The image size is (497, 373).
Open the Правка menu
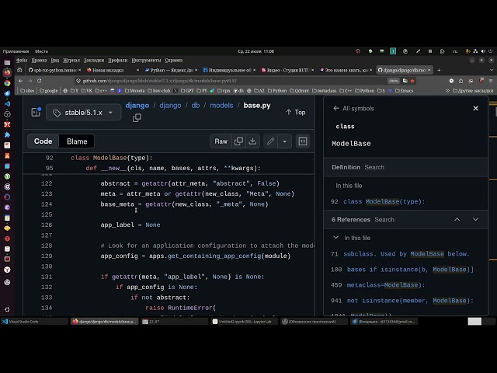[39, 61]
